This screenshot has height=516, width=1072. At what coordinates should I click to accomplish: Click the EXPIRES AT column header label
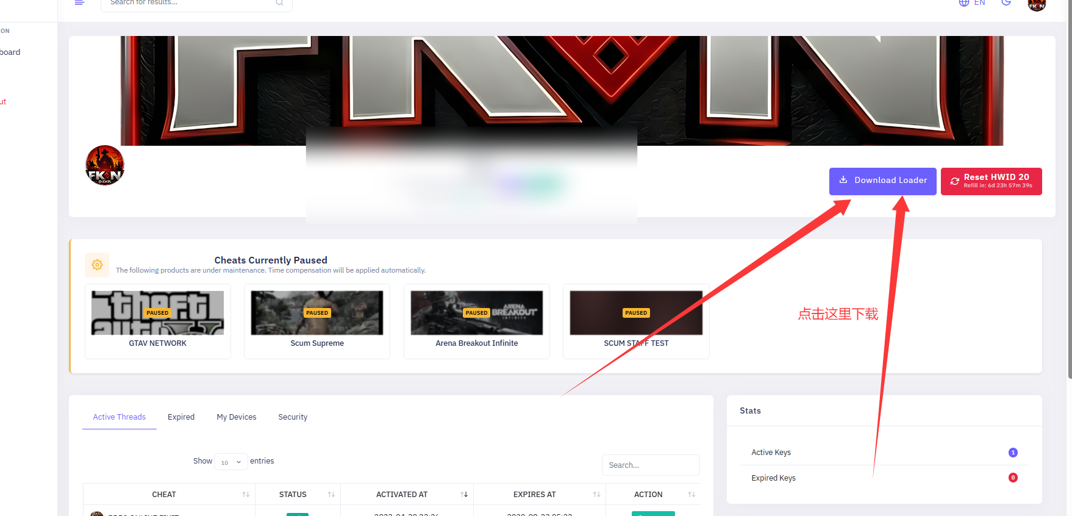click(535, 495)
